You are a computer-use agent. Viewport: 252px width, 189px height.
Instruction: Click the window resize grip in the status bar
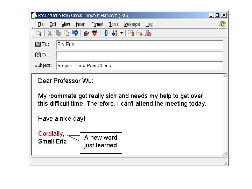226,163
